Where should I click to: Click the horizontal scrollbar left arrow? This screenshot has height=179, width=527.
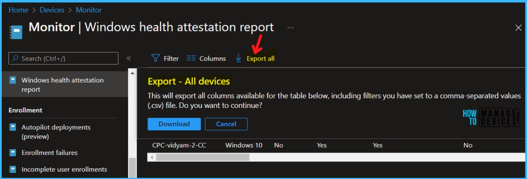[x=151, y=157]
